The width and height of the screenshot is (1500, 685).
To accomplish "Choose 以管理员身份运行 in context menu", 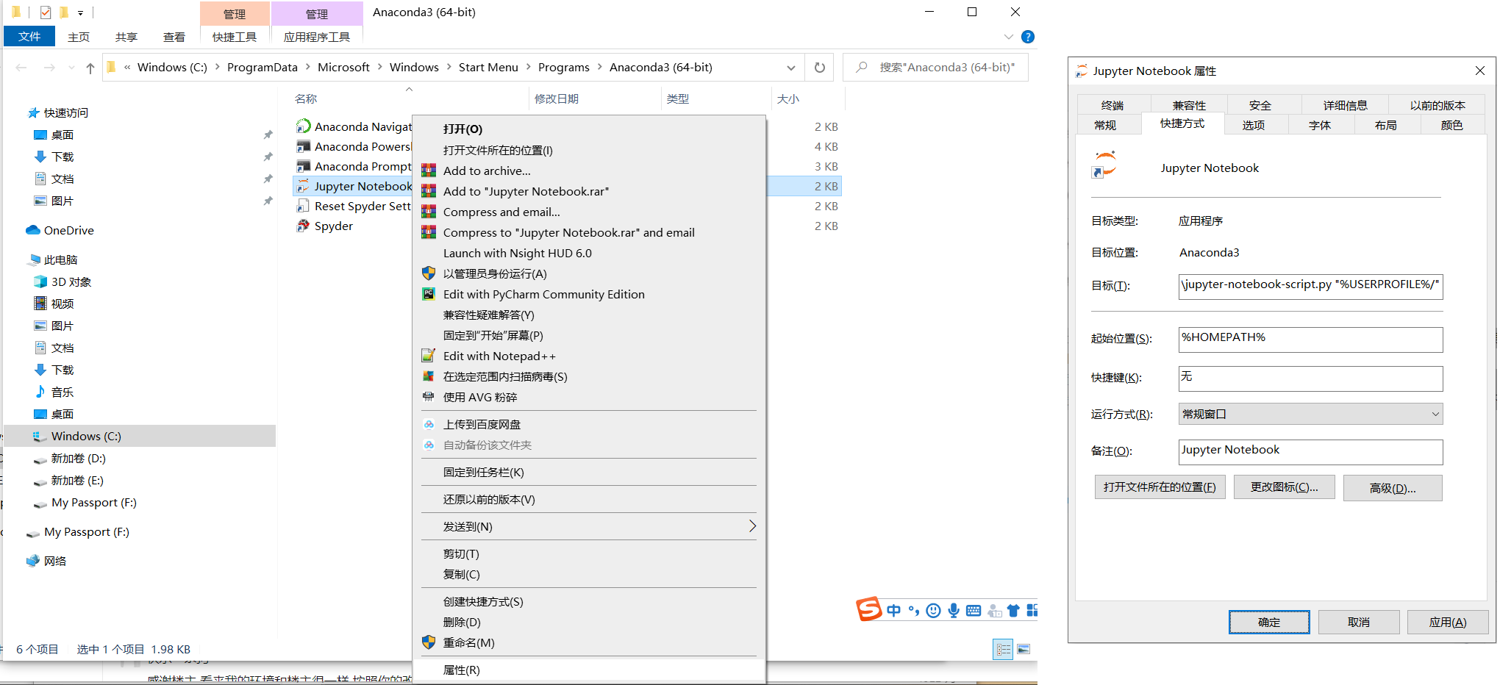I will [x=589, y=273].
